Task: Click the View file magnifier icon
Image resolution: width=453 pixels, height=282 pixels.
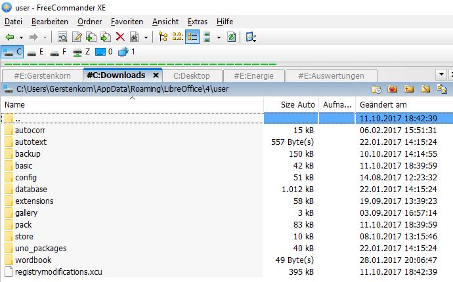Action: pyautogui.click(x=62, y=37)
